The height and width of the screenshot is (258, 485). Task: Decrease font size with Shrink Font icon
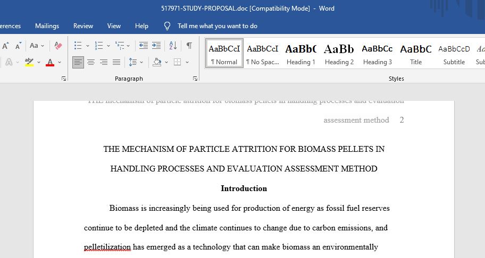pos(18,46)
